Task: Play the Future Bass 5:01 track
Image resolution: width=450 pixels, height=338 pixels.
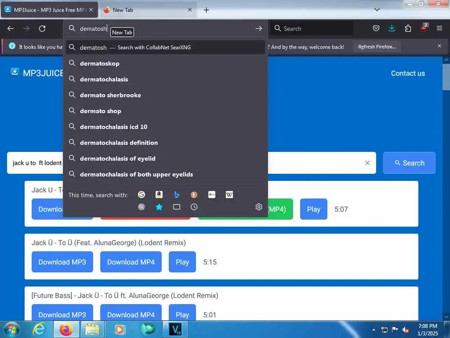Action: click(x=182, y=313)
